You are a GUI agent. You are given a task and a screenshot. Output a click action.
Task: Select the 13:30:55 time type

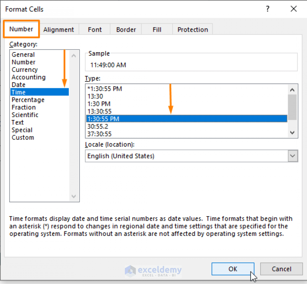pyautogui.click(x=187, y=111)
